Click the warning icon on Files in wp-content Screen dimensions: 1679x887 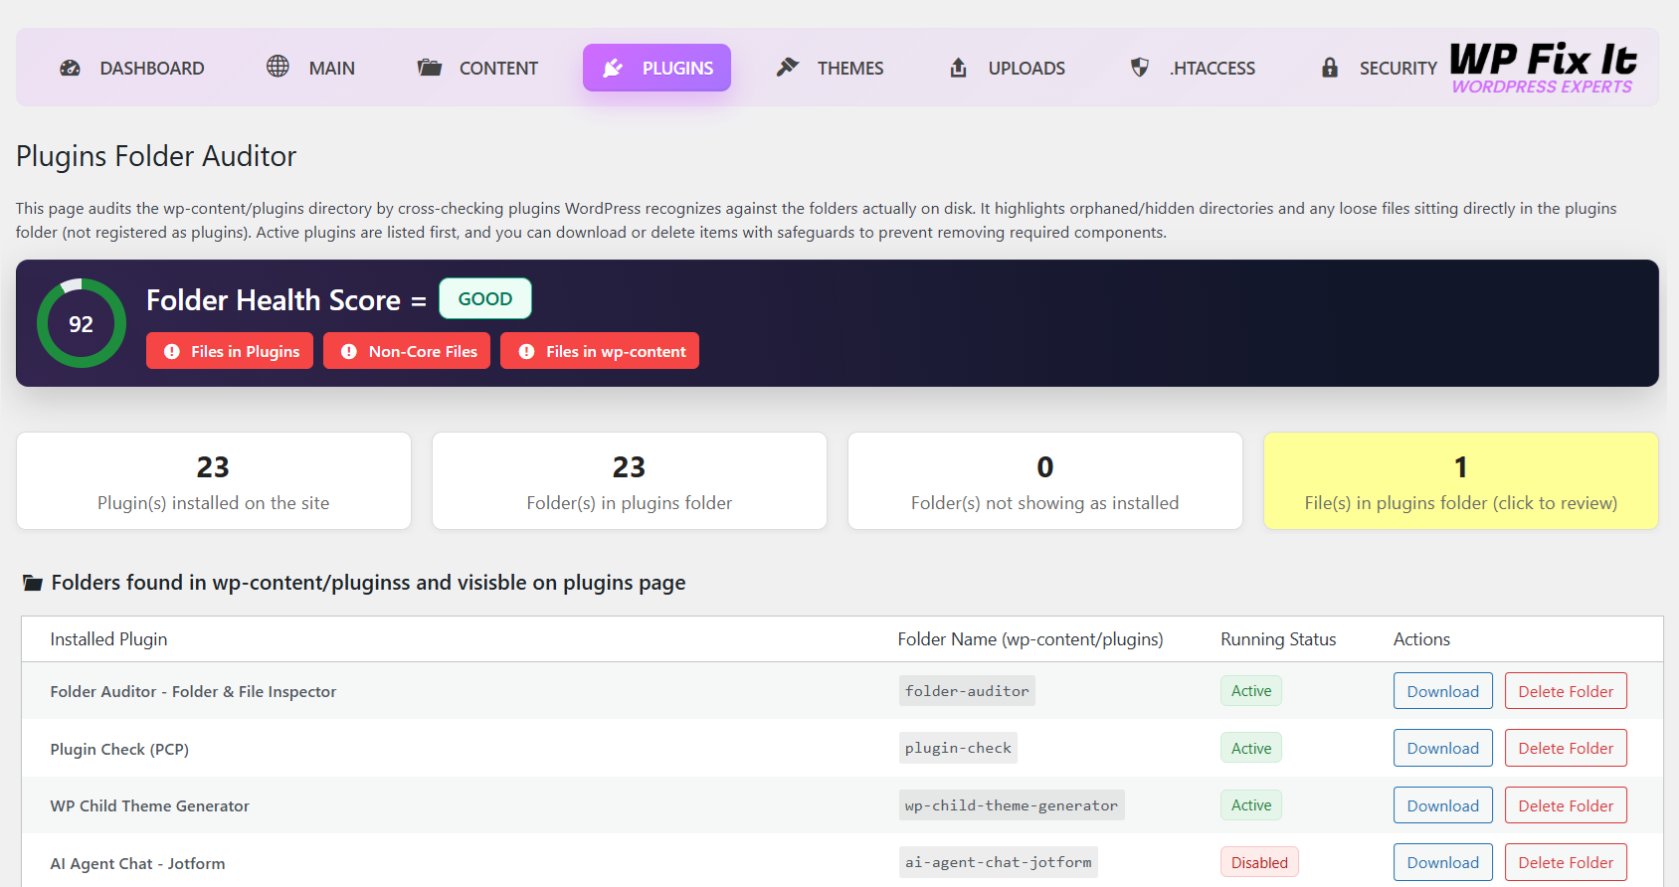[x=527, y=351]
